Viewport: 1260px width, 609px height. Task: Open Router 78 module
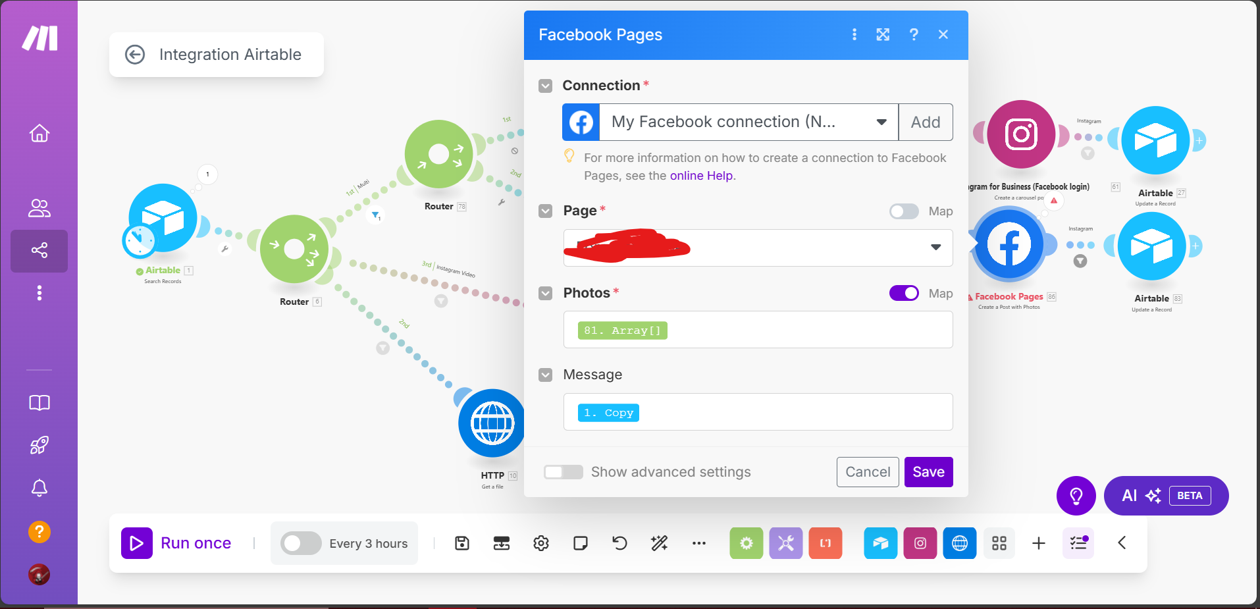pos(438,154)
